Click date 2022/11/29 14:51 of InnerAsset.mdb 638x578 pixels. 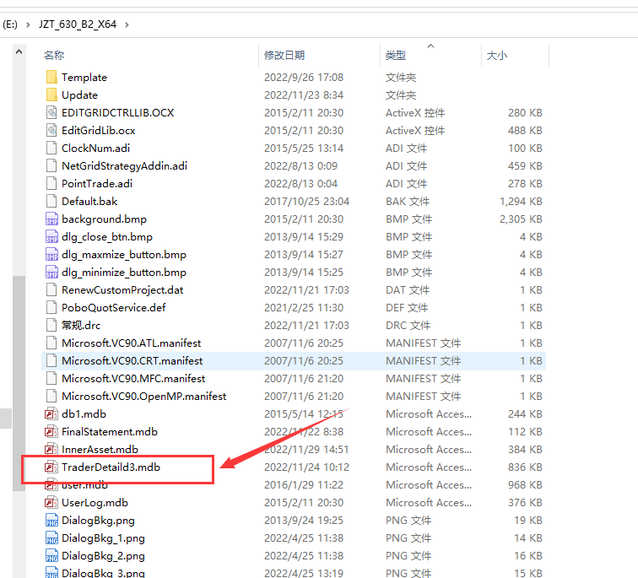point(307,450)
